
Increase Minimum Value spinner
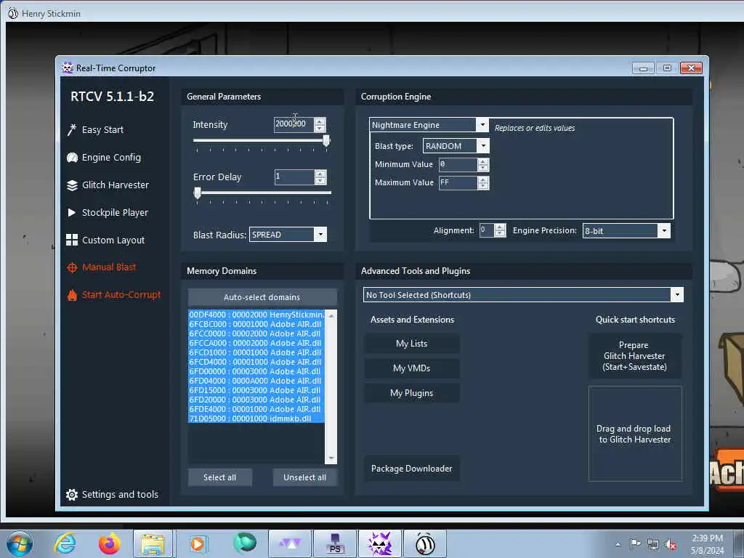pos(483,162)
